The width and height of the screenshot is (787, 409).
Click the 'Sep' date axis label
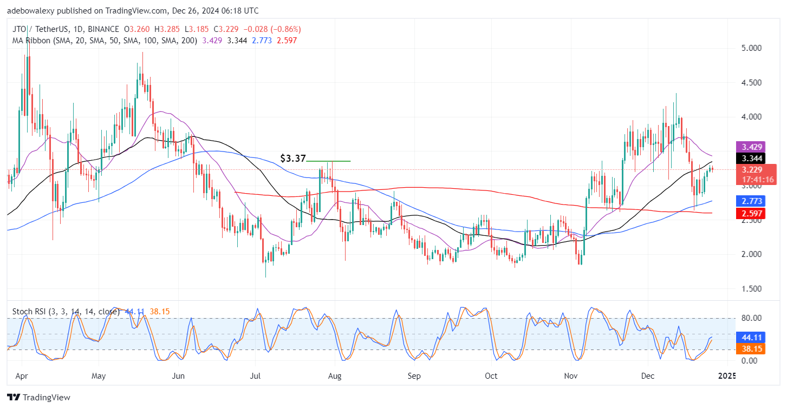pyautogui.click(x=414, y=375)
